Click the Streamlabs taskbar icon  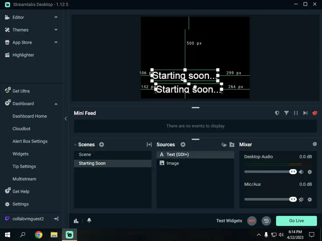[69, 235]
